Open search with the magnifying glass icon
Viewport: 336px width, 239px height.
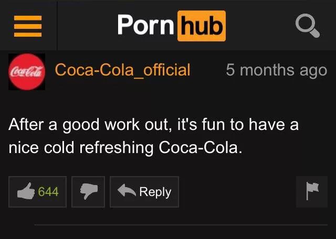tap(308, 26)
